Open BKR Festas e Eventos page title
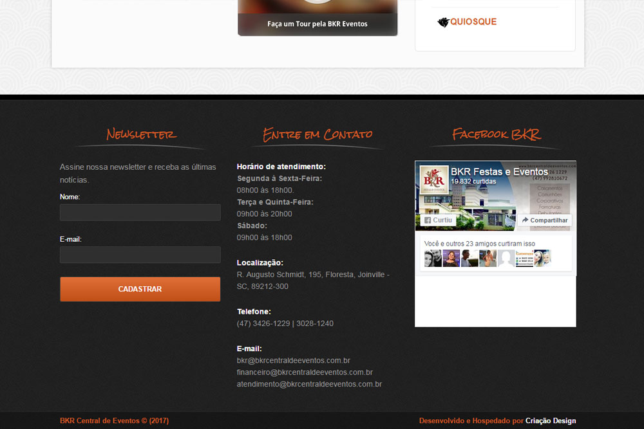Screen dimensions: 644x429 (500, 172)
